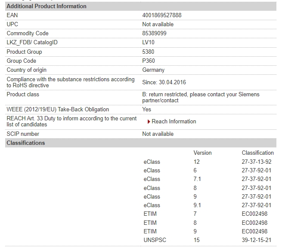Click the Version column header
The image size is (282, 248).
202,153
